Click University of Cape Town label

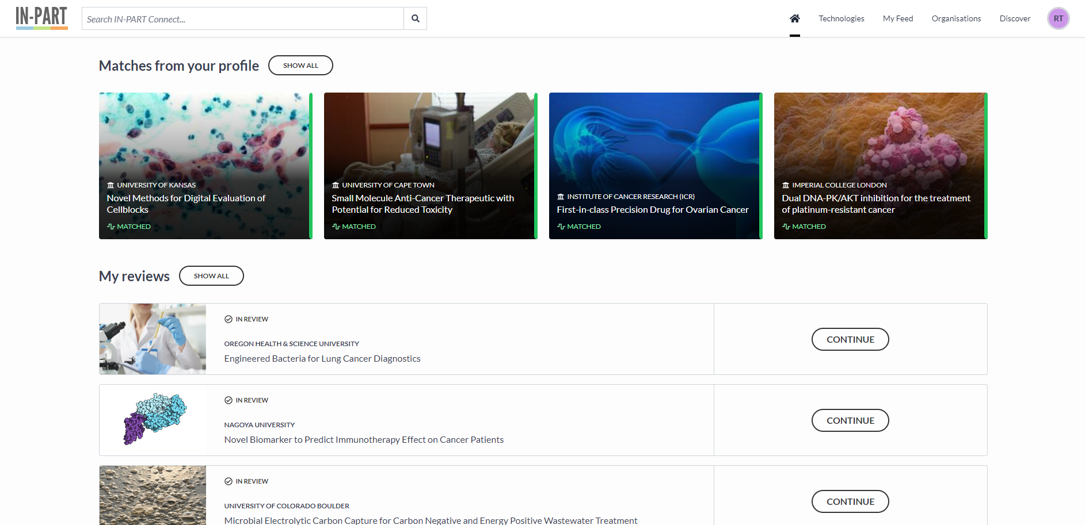tap(388, 185)
